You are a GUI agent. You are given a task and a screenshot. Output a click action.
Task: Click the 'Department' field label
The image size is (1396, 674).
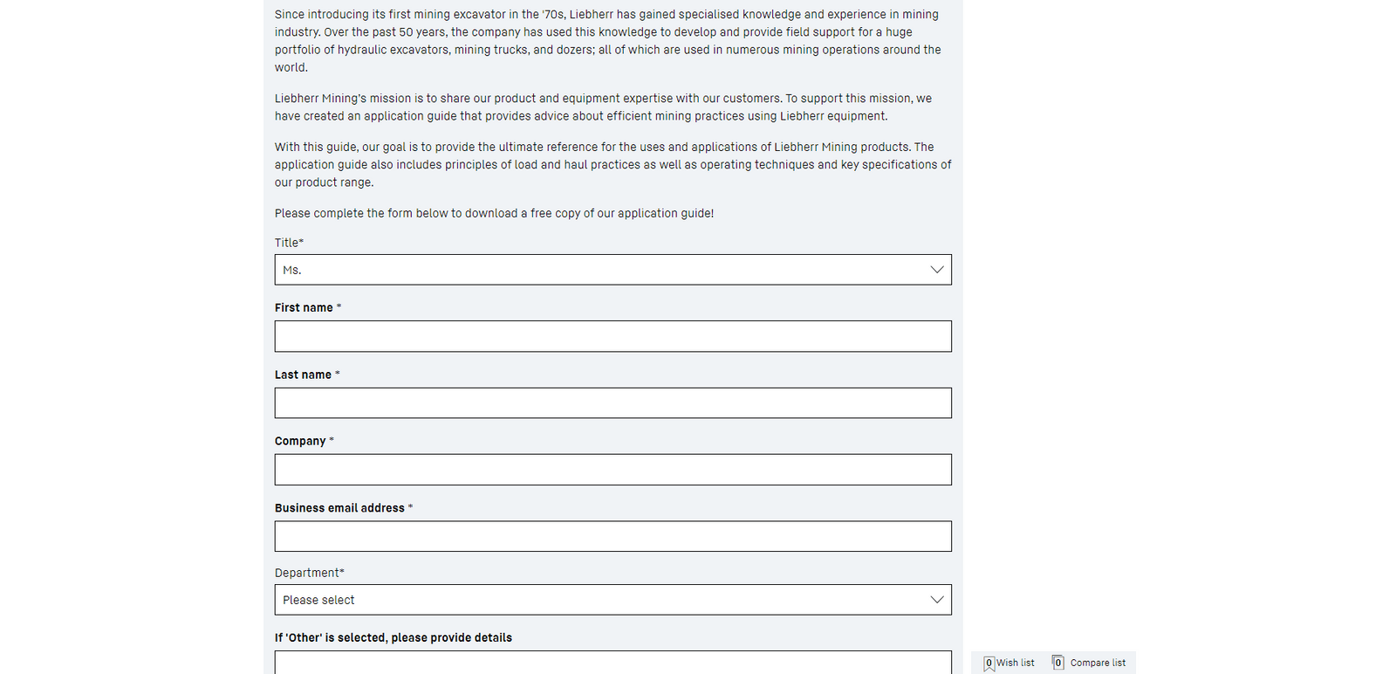[308, 573]
